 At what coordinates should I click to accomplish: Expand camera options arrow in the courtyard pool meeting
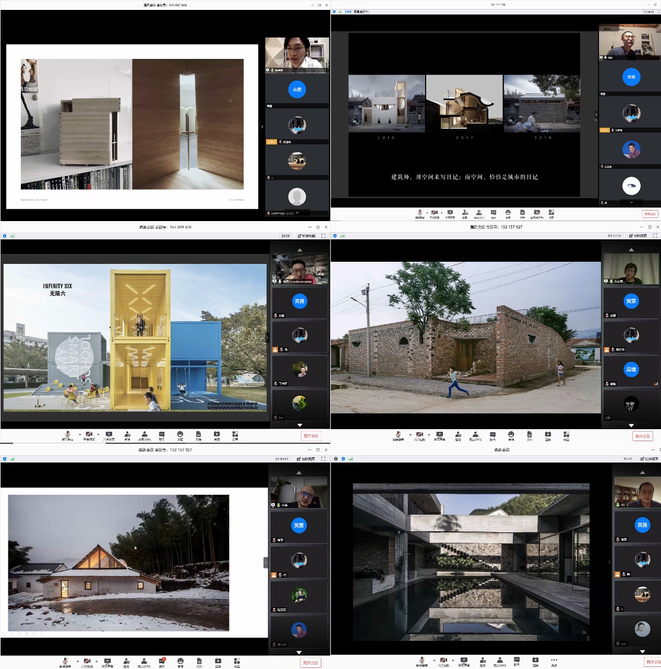click(x=453, y=660)
